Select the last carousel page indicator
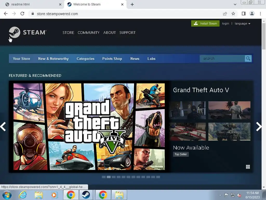This screenshot has height=200, width=266. click(158, 177)
